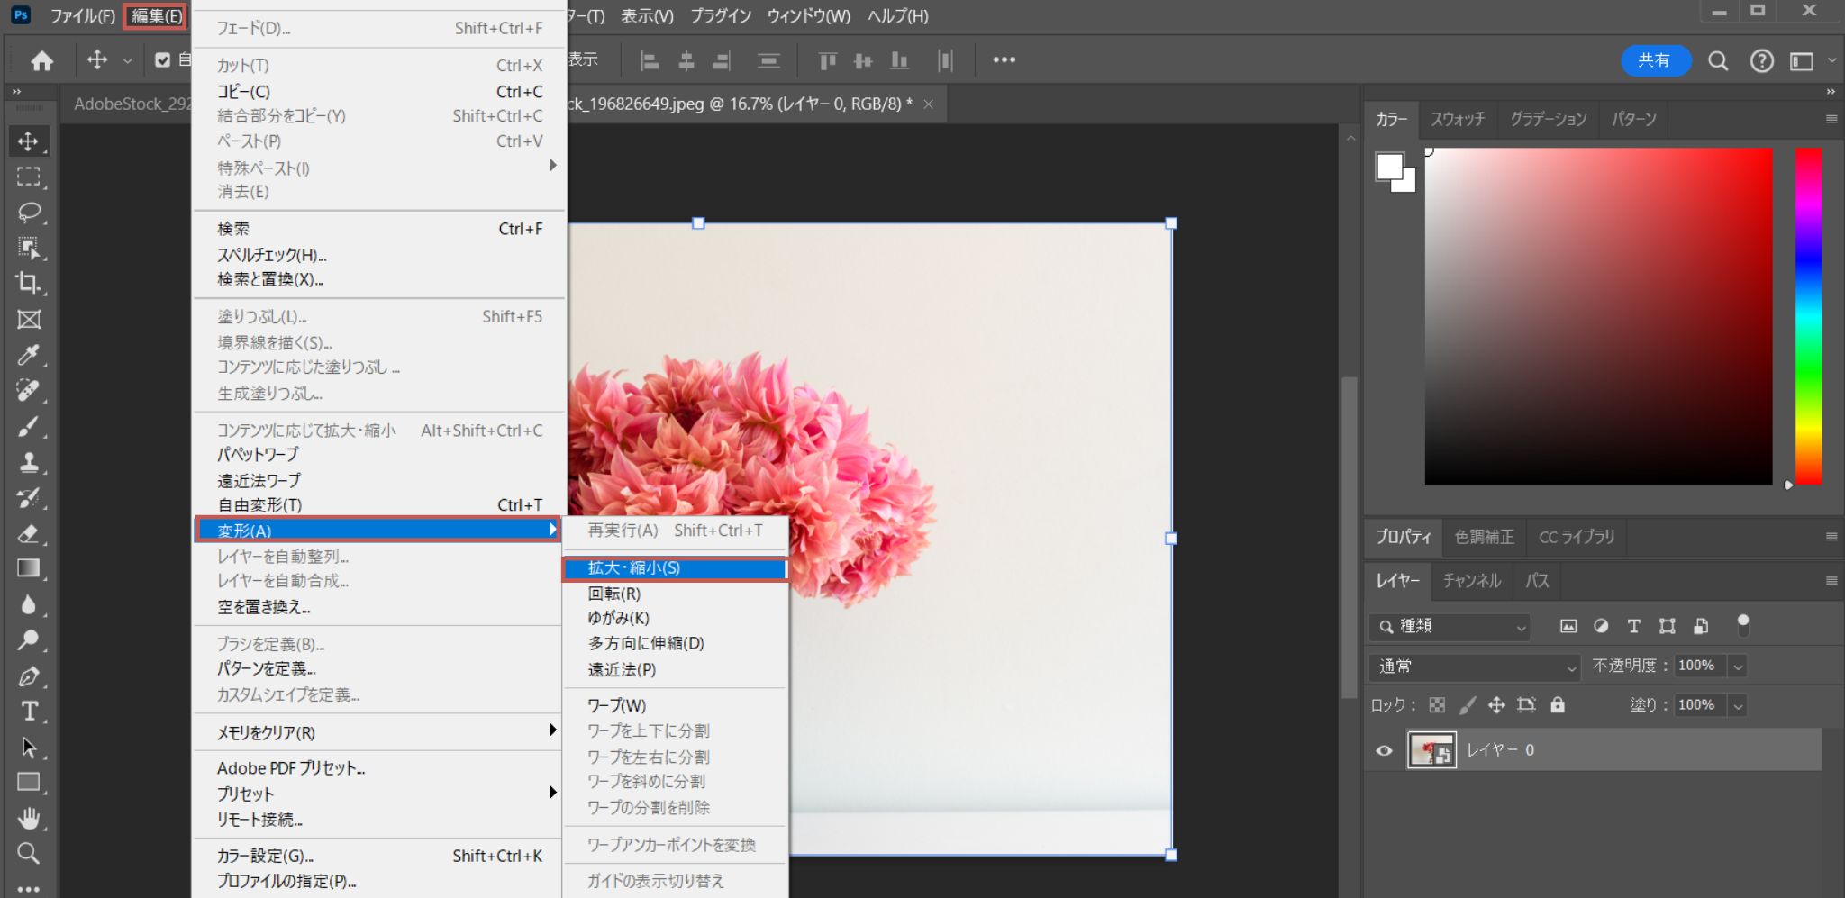Select the Gradient tool
This screenshot has width=1845, height=898.
coord(28,568)
